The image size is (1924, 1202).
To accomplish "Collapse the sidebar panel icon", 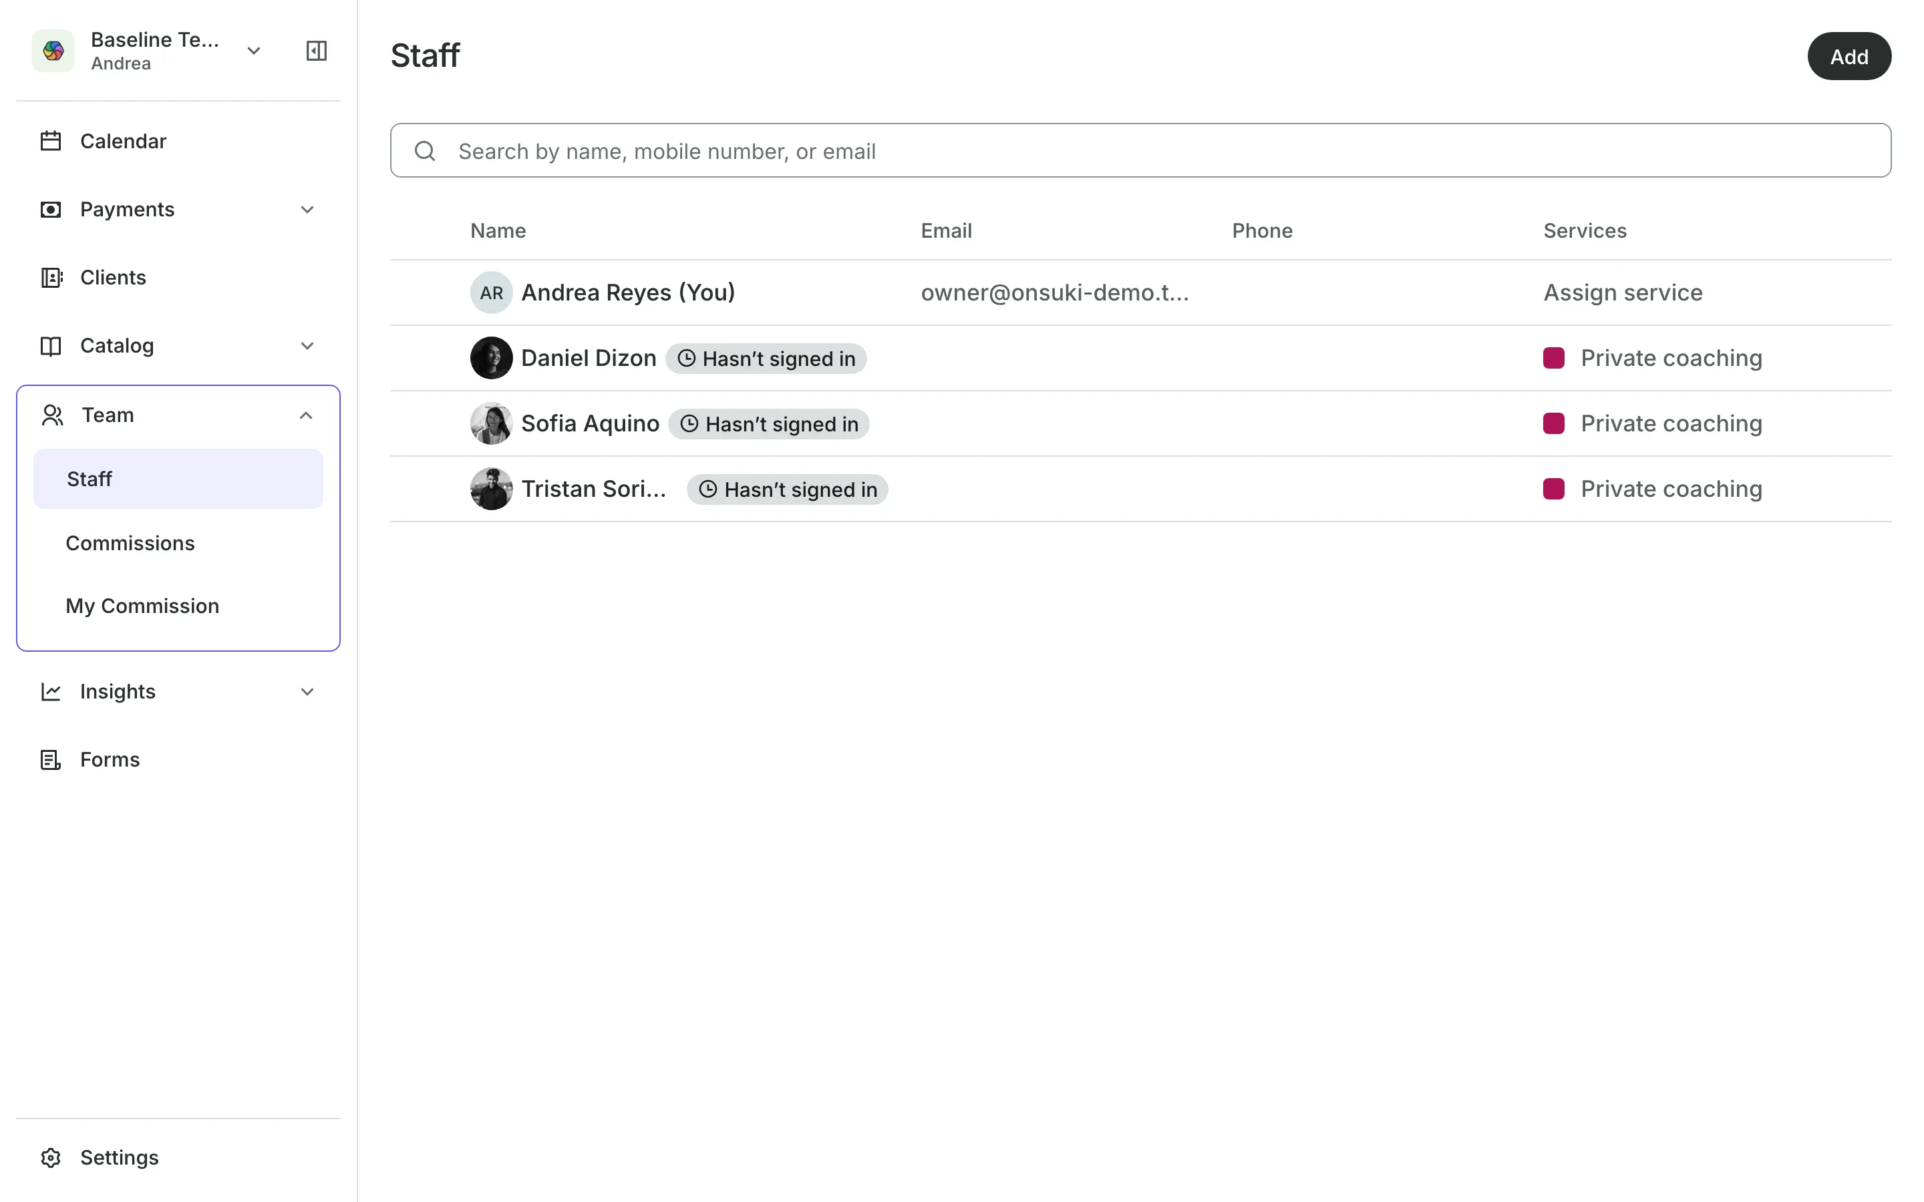I will (x=317, y=51).
